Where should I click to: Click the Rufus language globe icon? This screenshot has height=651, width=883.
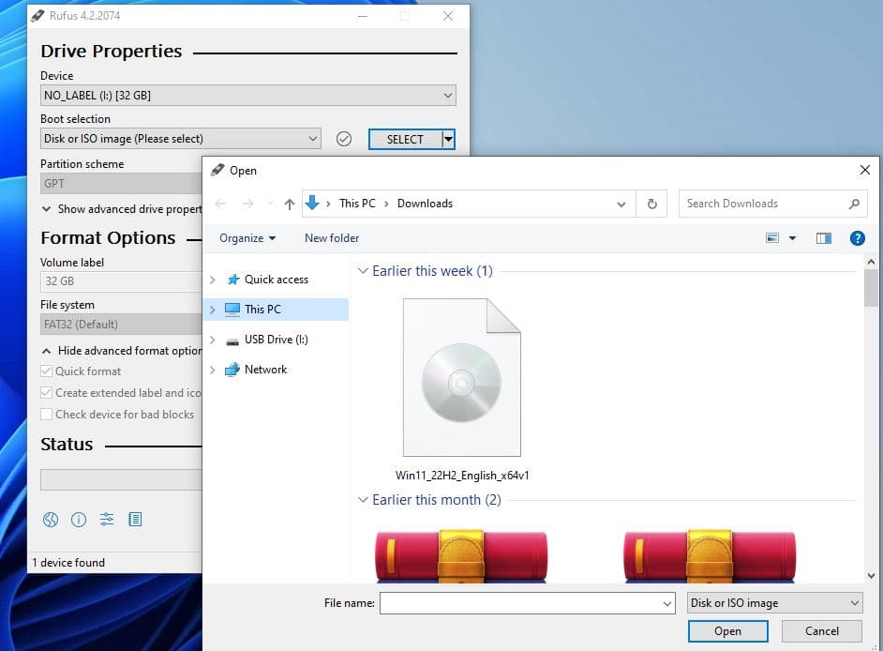coord(51,520)
